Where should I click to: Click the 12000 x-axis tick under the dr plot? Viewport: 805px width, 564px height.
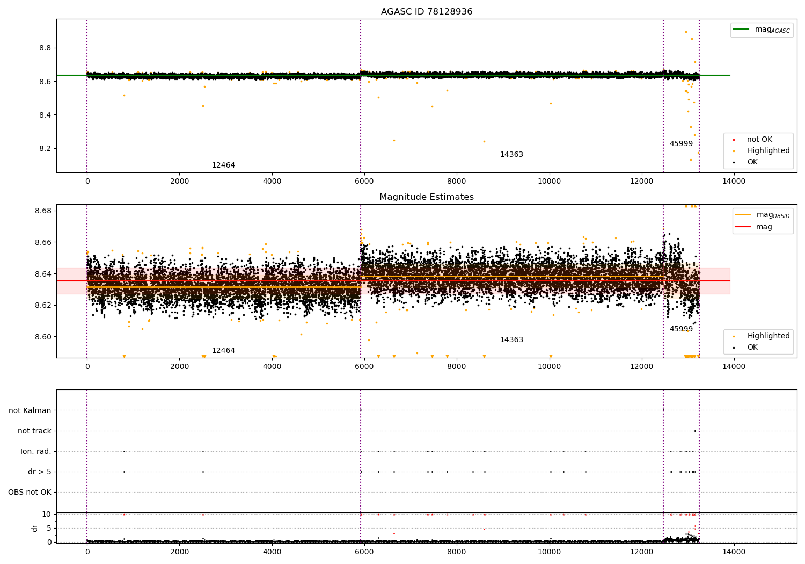click(641, 552)
